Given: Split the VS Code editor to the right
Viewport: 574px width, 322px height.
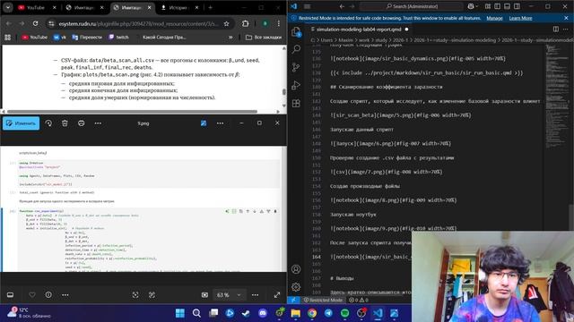Looking at the screenshot, I should pos(556,30).
